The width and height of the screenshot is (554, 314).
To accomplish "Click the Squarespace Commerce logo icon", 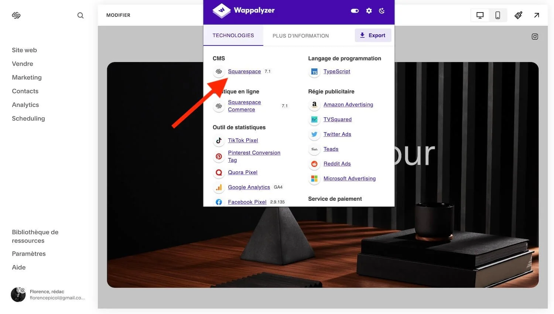I will pos(219,106).
